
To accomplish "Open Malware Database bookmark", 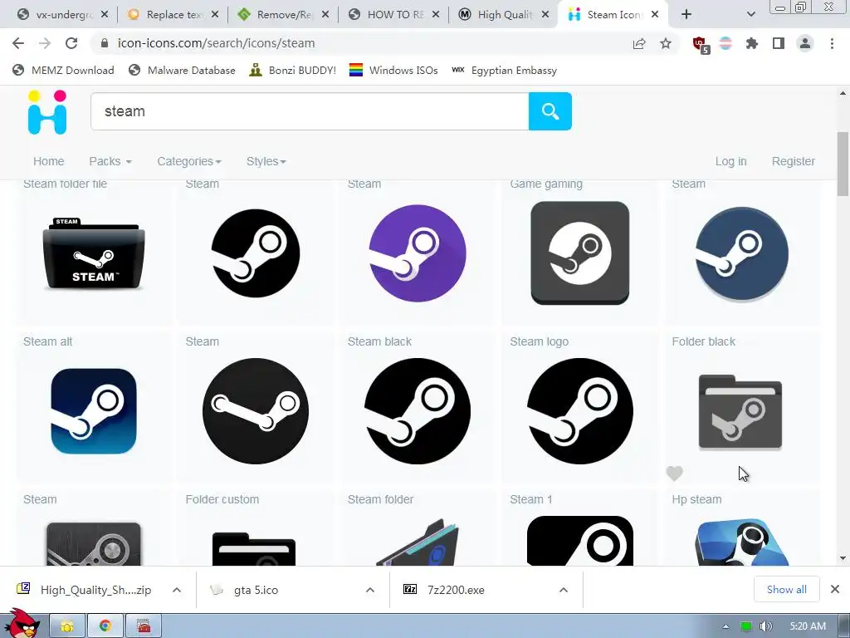I will pyautogui.click(x=182, y=70).
